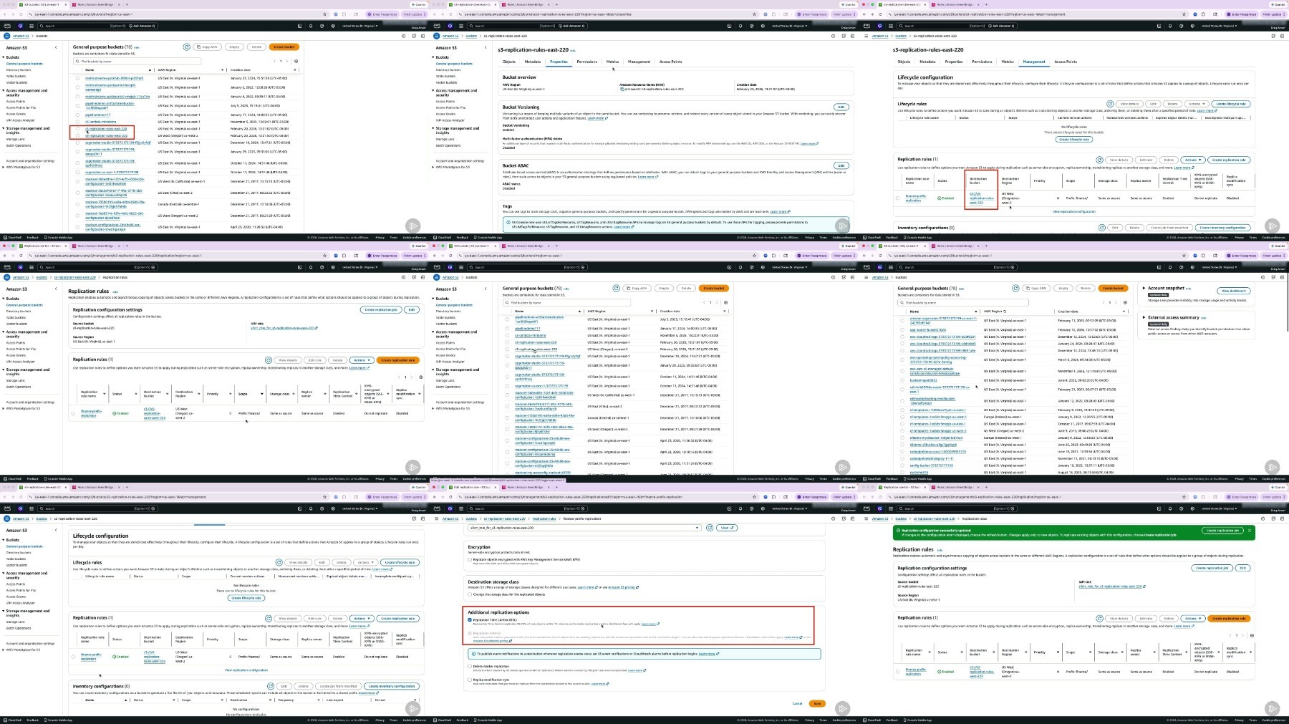Edit Bucket Versioning settings
The image size is (1289, 724).
[841, 107]
